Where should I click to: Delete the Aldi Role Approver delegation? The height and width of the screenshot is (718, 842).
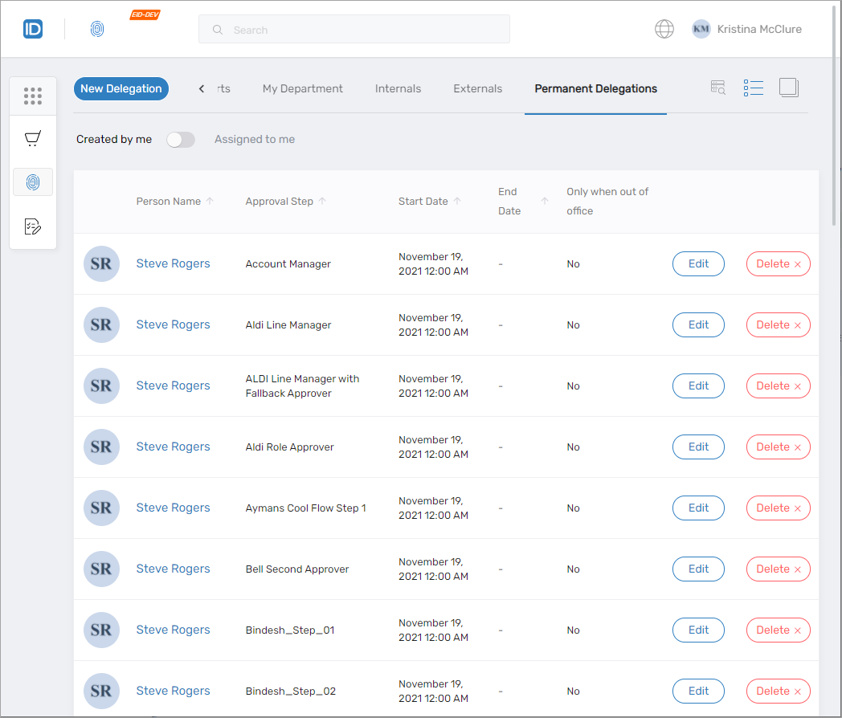click(778, 447)
